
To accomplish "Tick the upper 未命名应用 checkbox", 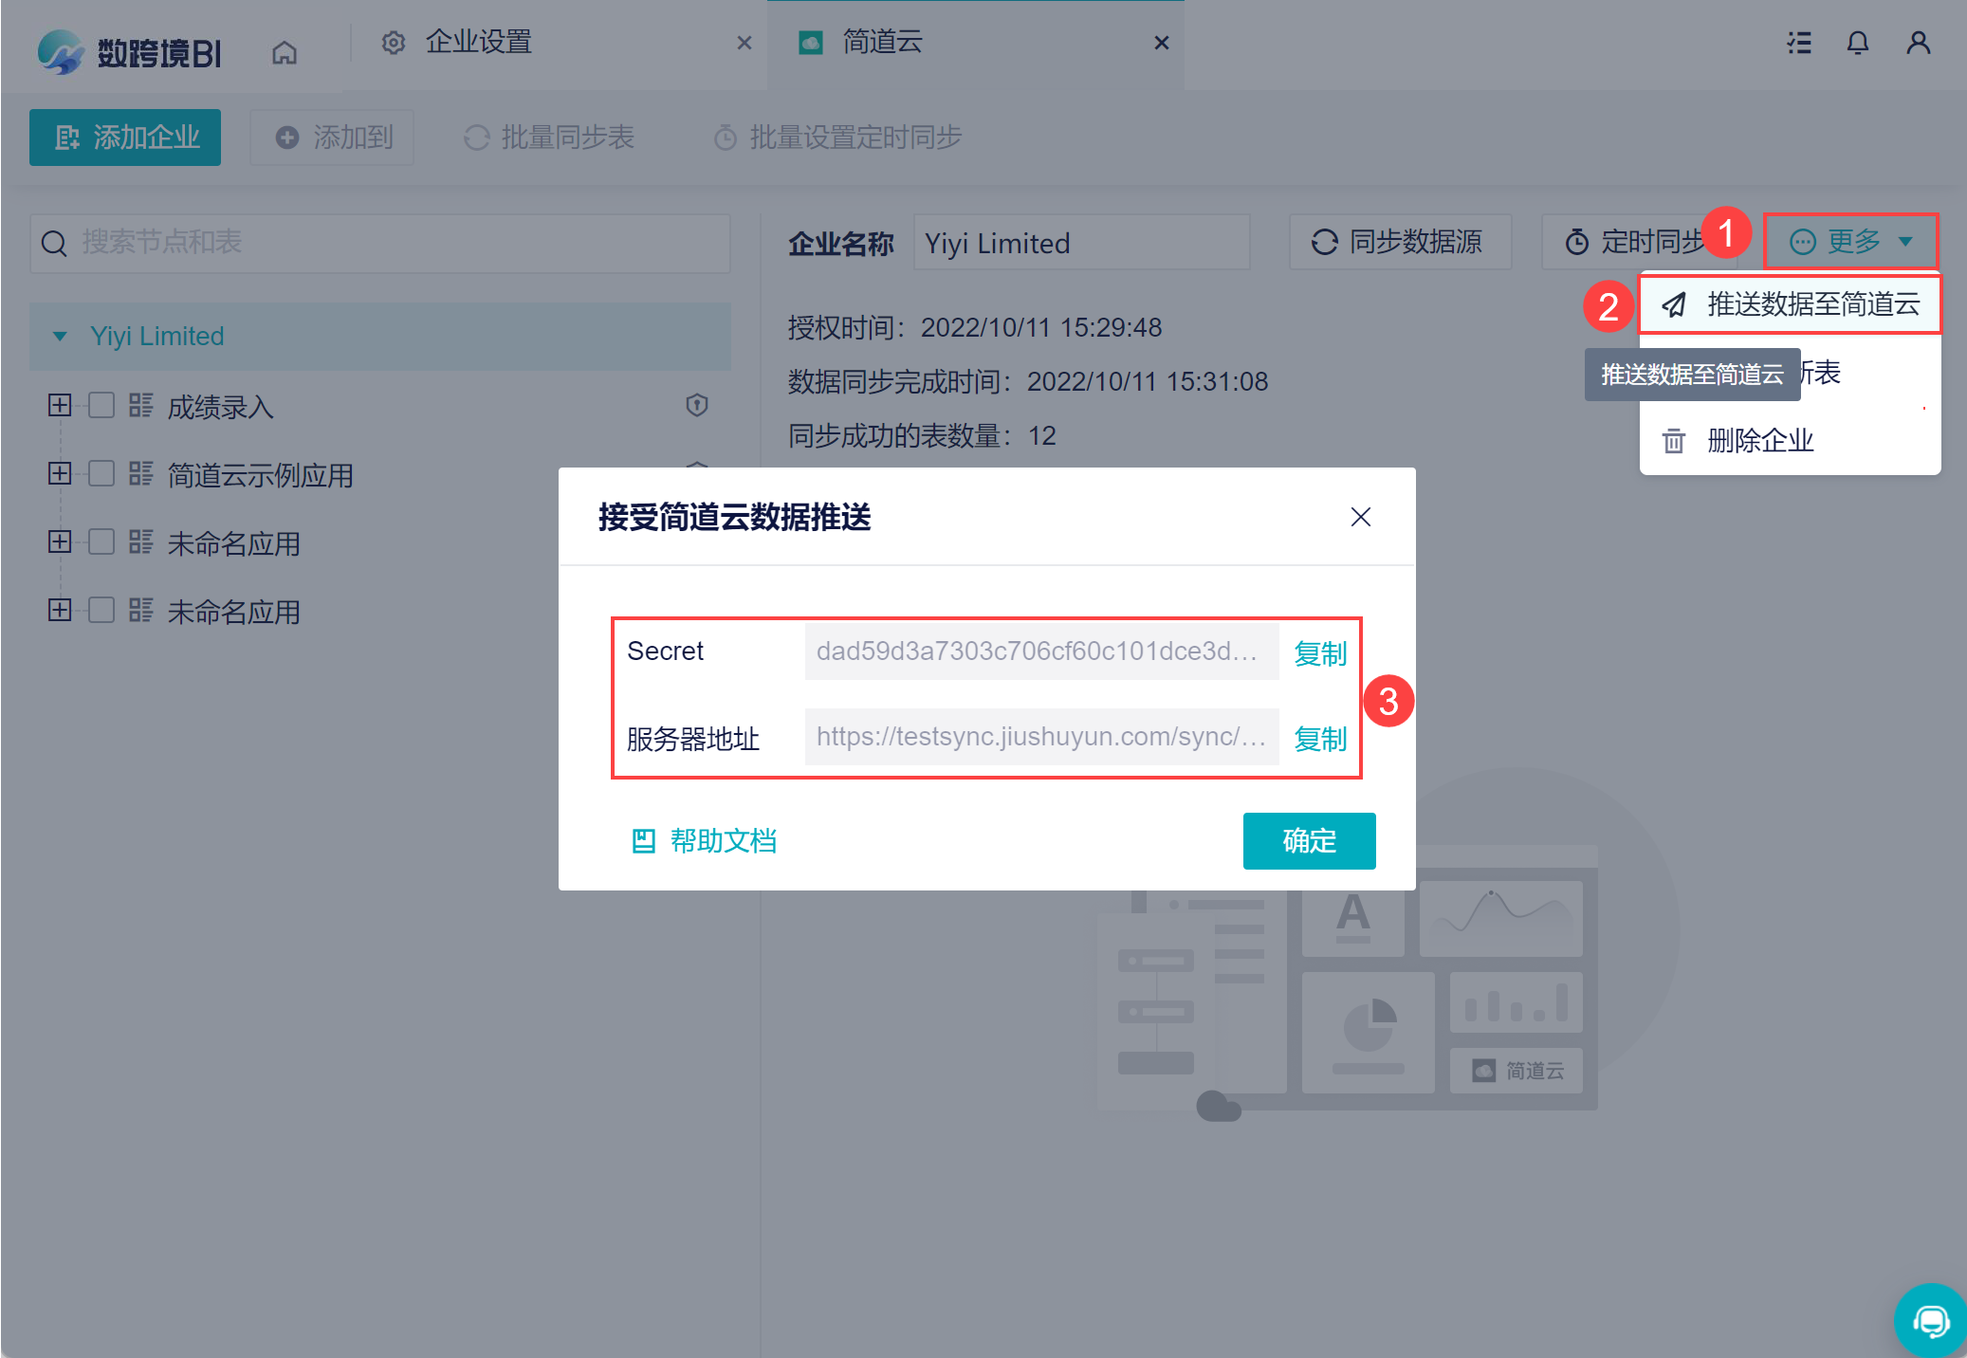I will (101, 541).
